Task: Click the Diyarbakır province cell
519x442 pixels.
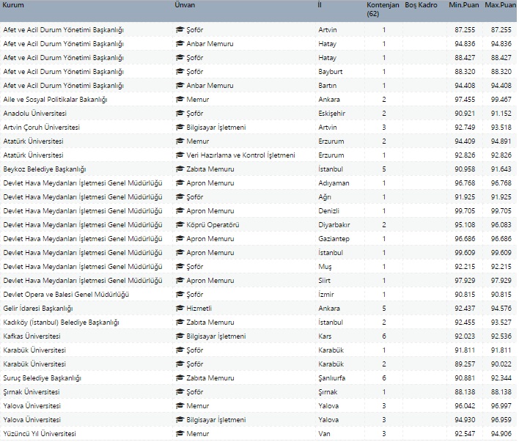Action: pyautogui.click(x=334, y=225)
